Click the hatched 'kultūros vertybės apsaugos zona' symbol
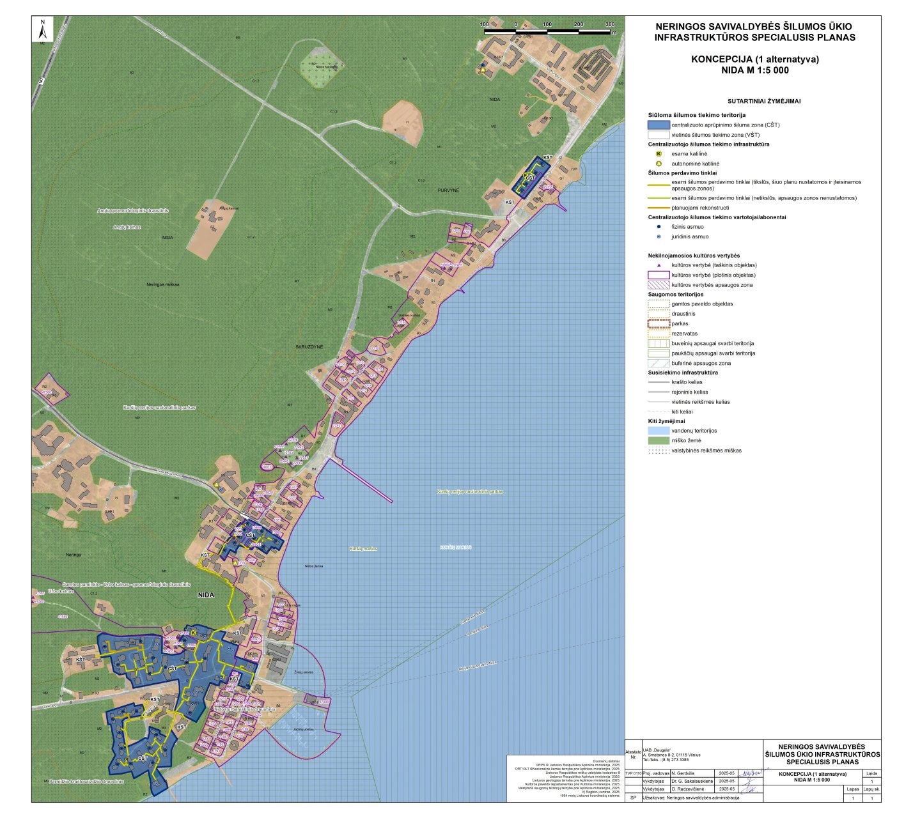Image resolution: width=897 pixels, height=818 pixels. (658, 285)
